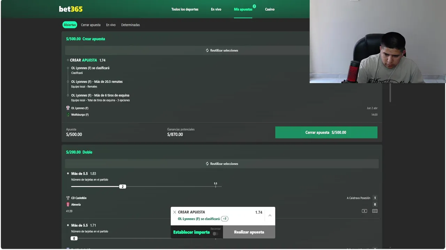Image resolution: width=446 pixels, height=250 pixels.
Task: Switch to the Determinadas filter tab
Action: (130, 25)
